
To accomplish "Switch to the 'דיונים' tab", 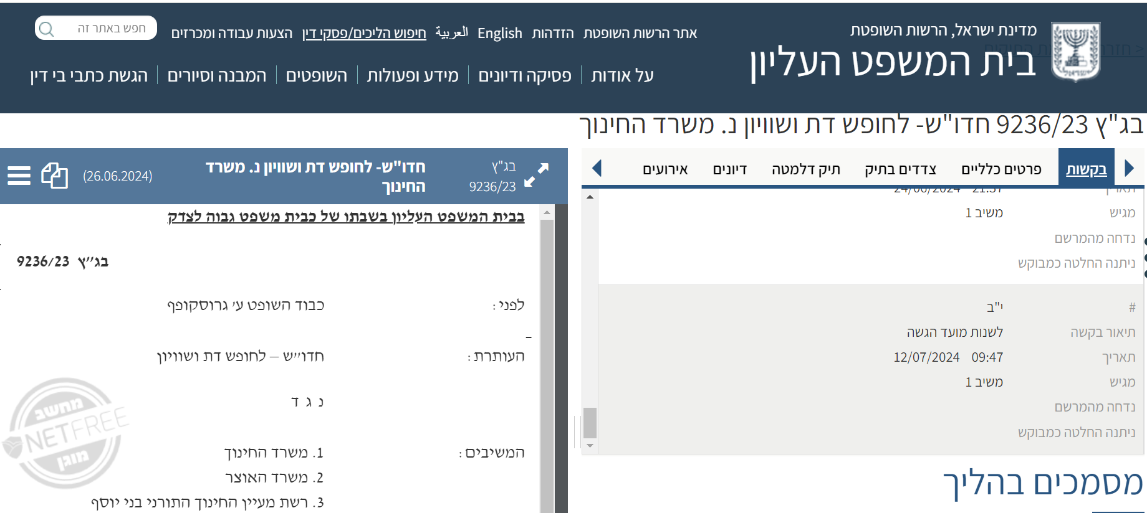I will tap(729, 169).
